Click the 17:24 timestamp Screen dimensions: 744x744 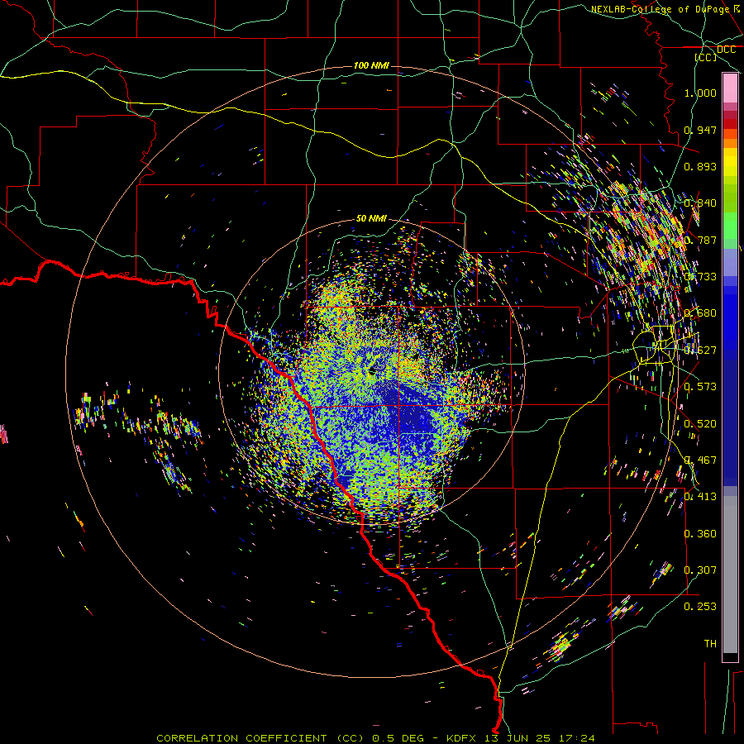[x=576, y=738]
